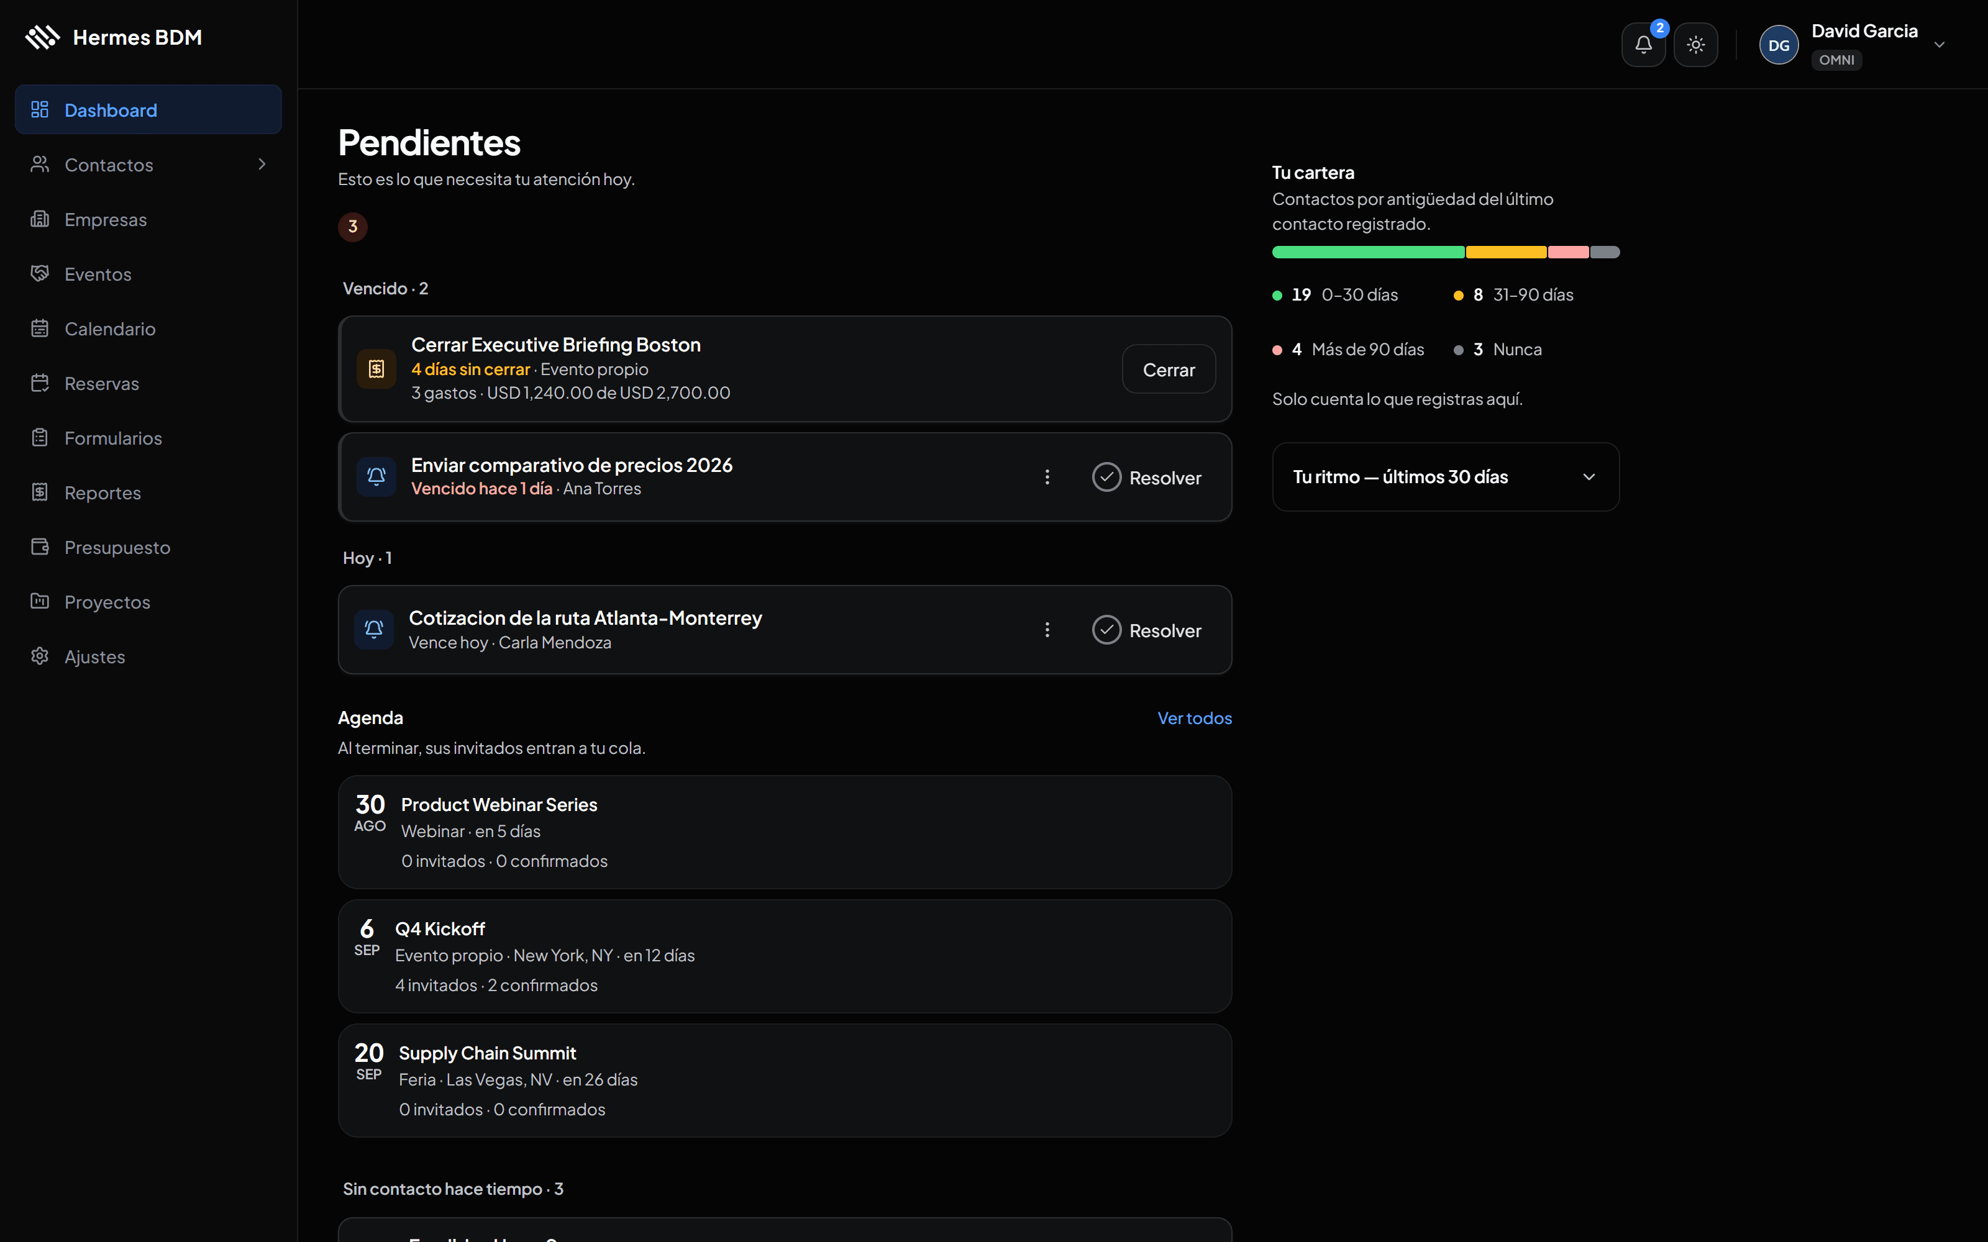Expand the David Garcia account menu chevron
This screenshot has width=1988, height=1242.
coord(1940,44)
